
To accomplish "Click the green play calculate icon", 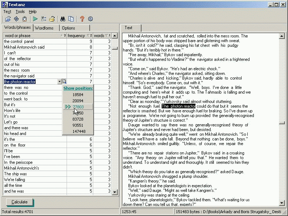I will (35, 19).
